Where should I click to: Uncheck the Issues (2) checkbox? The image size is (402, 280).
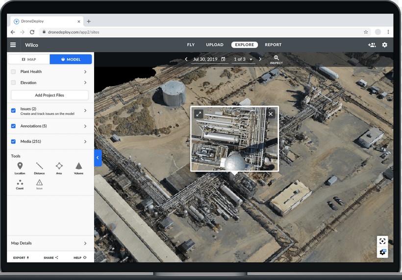[13, 111]
